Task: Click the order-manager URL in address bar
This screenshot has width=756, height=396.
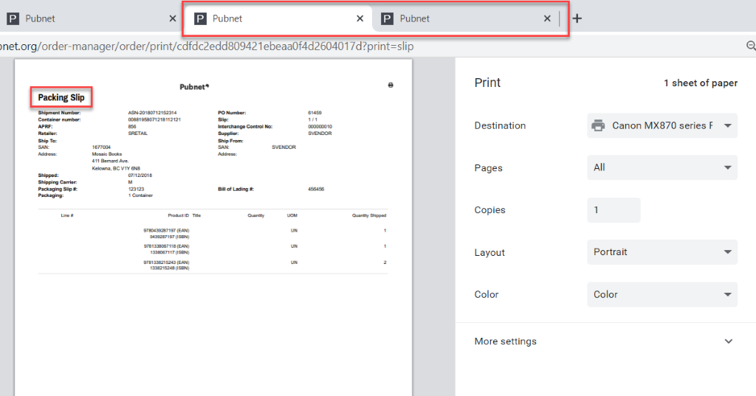Action: coord(207,46)
